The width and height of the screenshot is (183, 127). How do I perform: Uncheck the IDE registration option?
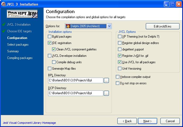coord(50,43)
